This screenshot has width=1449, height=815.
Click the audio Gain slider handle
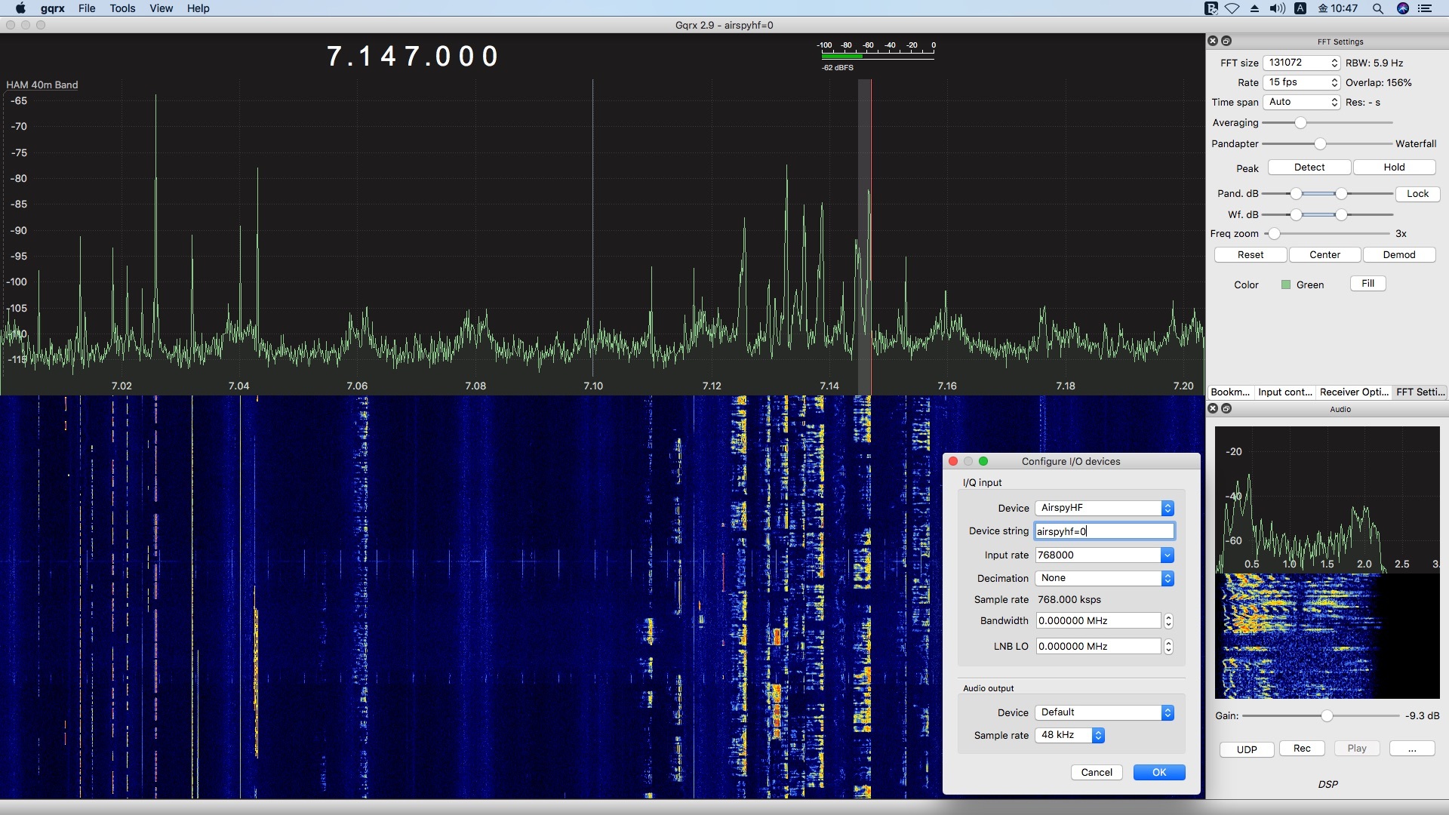1326,715
